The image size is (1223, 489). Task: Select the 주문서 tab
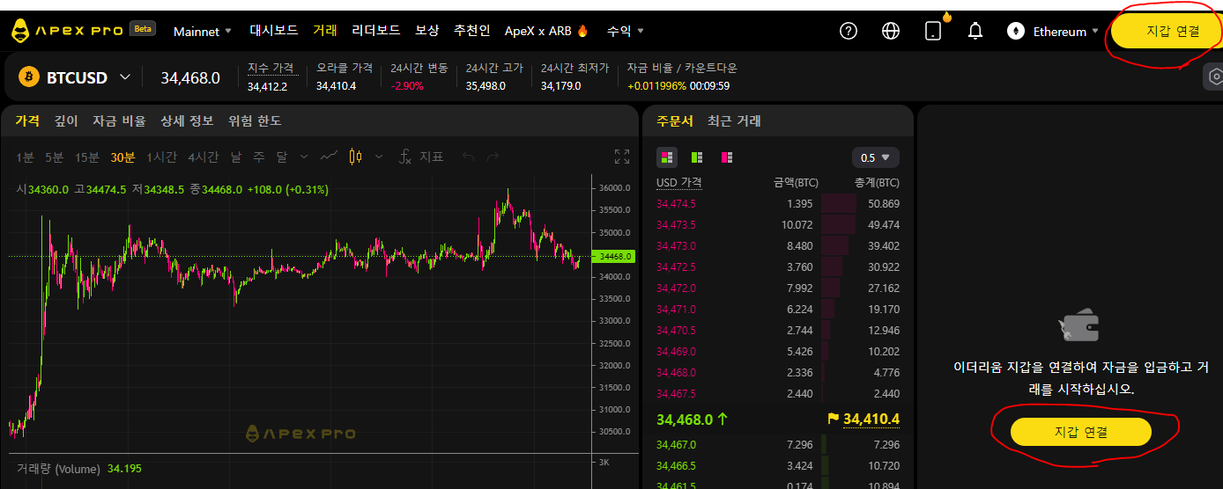(x=675, y=121)
